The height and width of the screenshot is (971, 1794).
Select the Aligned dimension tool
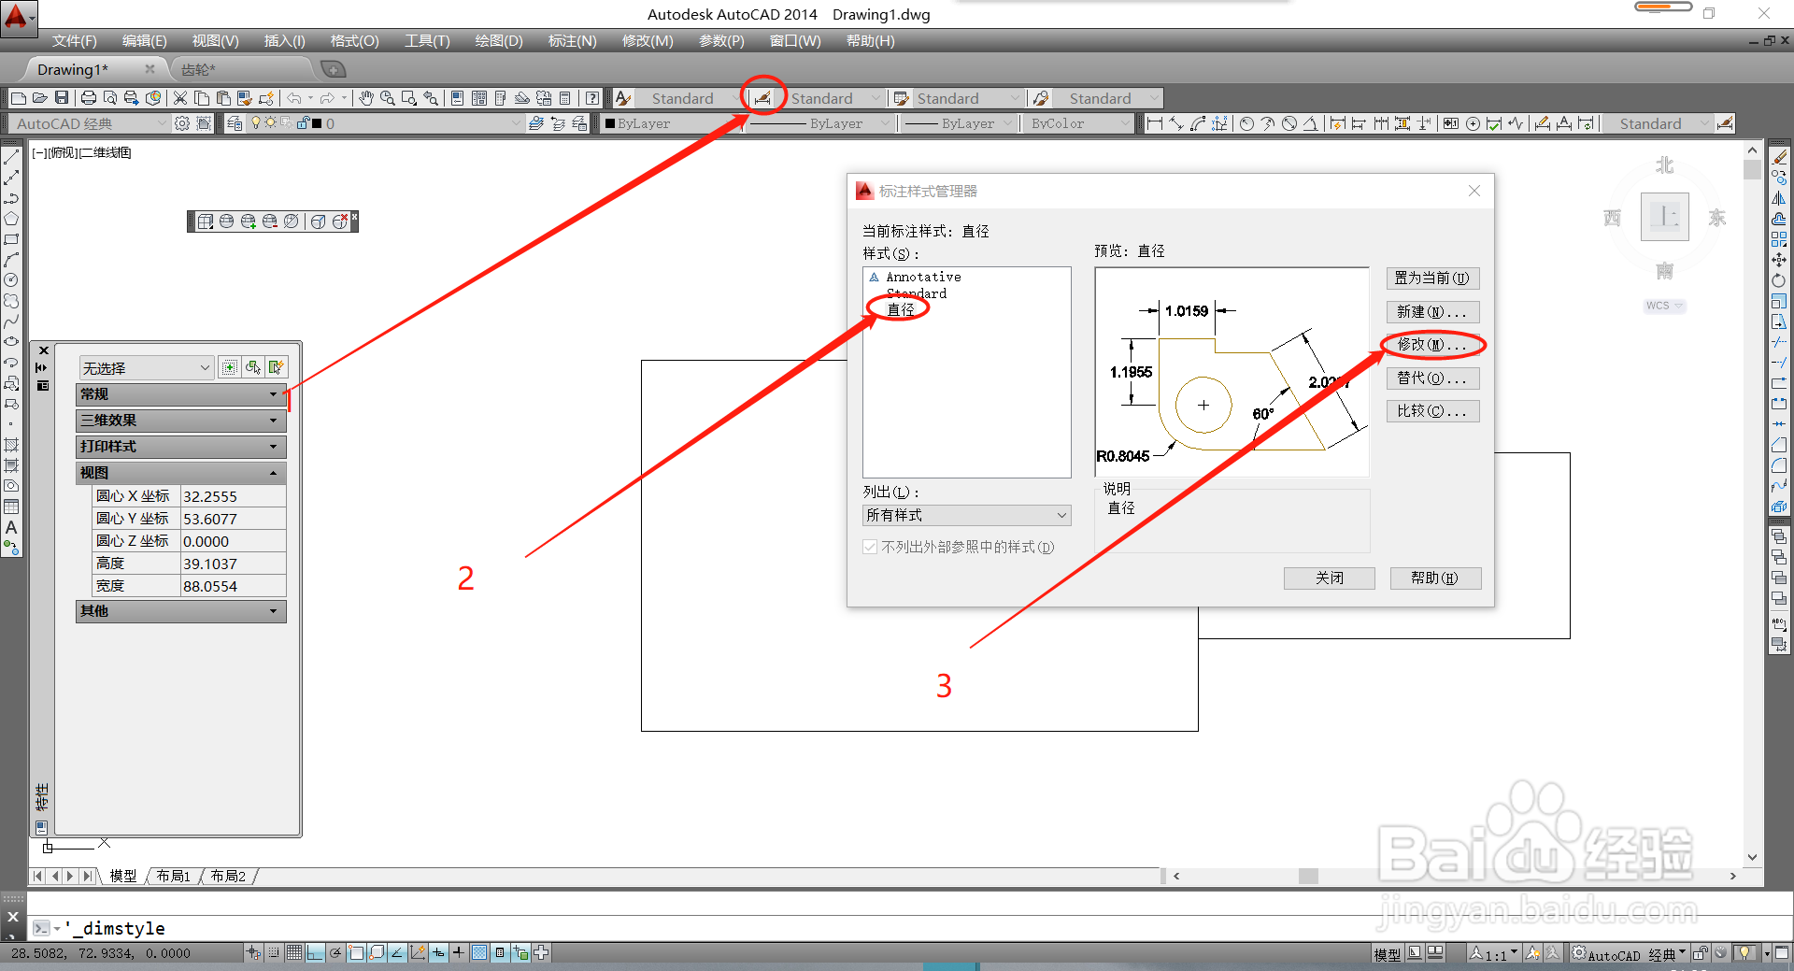click(1176, 123)
